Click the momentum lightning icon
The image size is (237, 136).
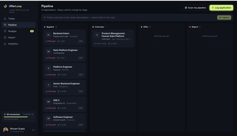5,115
